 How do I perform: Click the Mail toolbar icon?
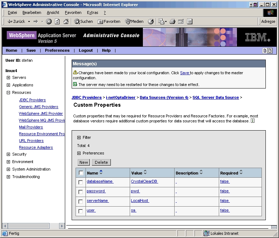tap(161, 21)
